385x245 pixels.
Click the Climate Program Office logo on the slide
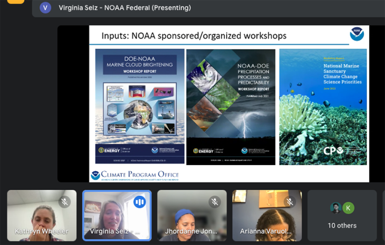pos(135,175)
